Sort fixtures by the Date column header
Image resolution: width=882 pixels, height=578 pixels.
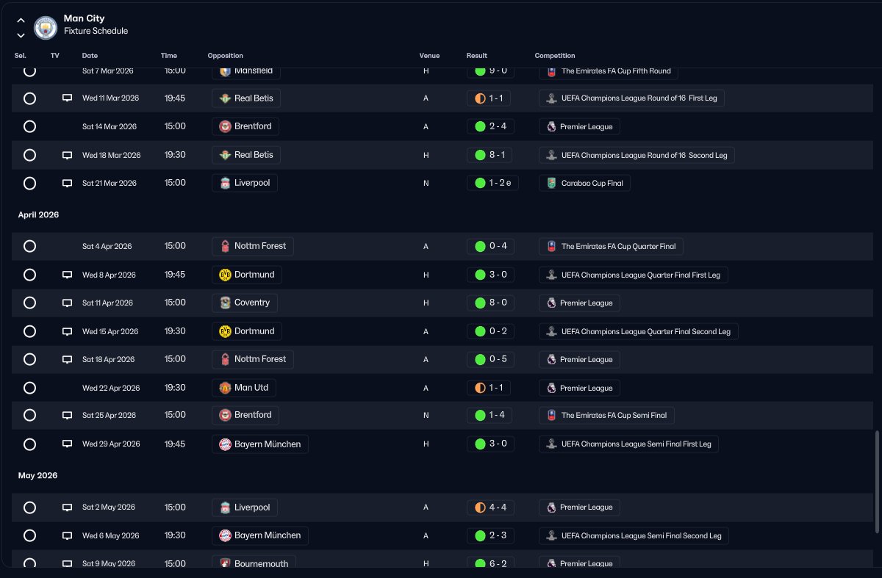[90, 56]
